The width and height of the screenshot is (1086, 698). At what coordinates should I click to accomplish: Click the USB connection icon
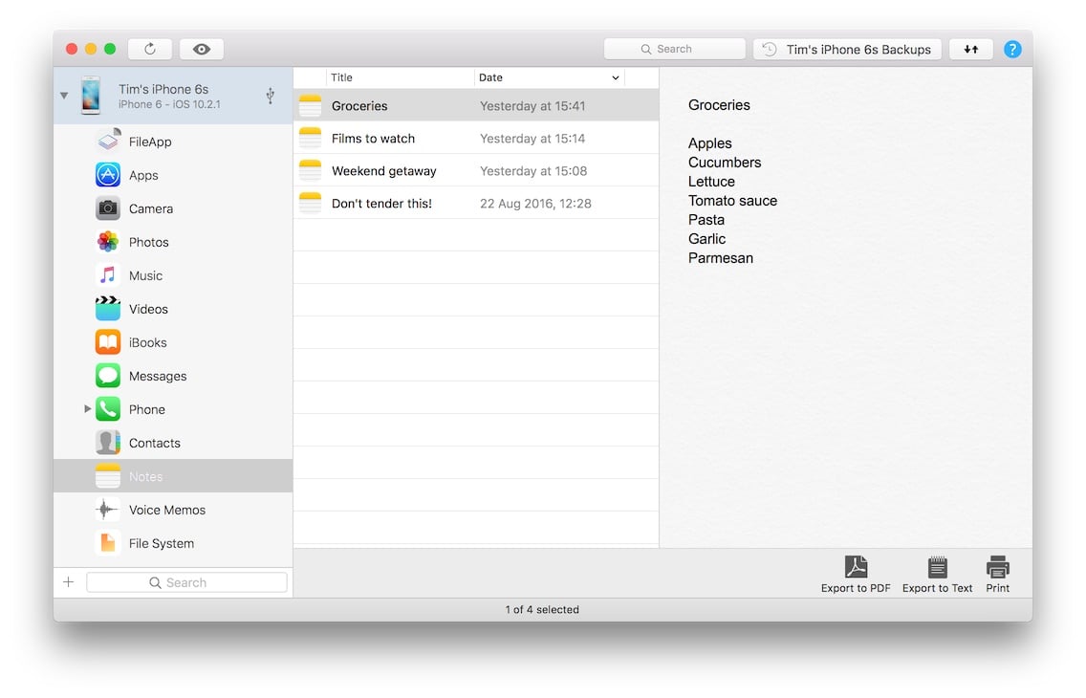point(271,96)
